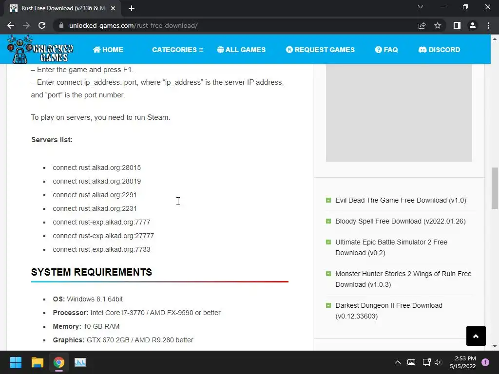Click the SYSTEM REQUIREMENTS heading
499x374 pixels.
click(92, 272)
